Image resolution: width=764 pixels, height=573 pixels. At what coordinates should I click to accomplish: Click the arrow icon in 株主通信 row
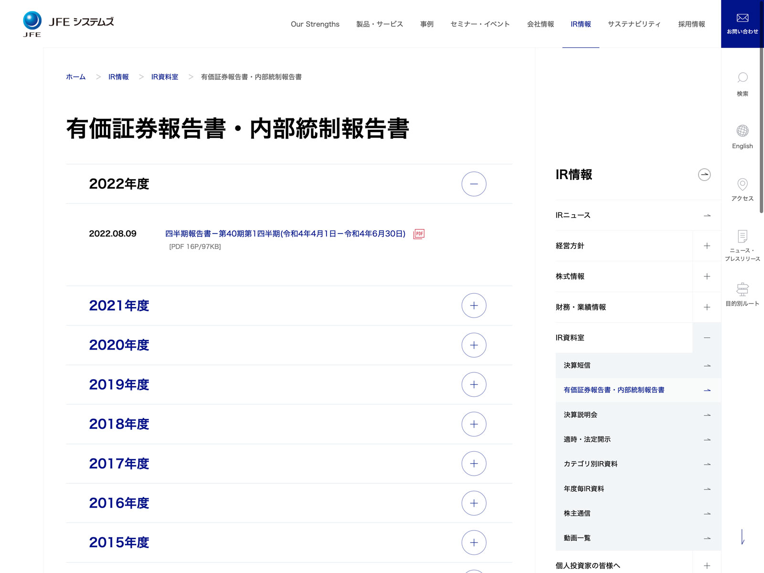pyautogui.click(x=707, y=513)
